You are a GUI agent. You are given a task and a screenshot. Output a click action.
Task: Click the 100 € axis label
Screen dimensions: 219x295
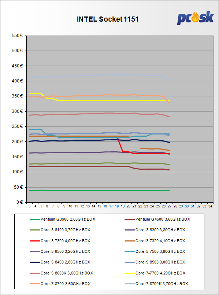coord(18,172)
